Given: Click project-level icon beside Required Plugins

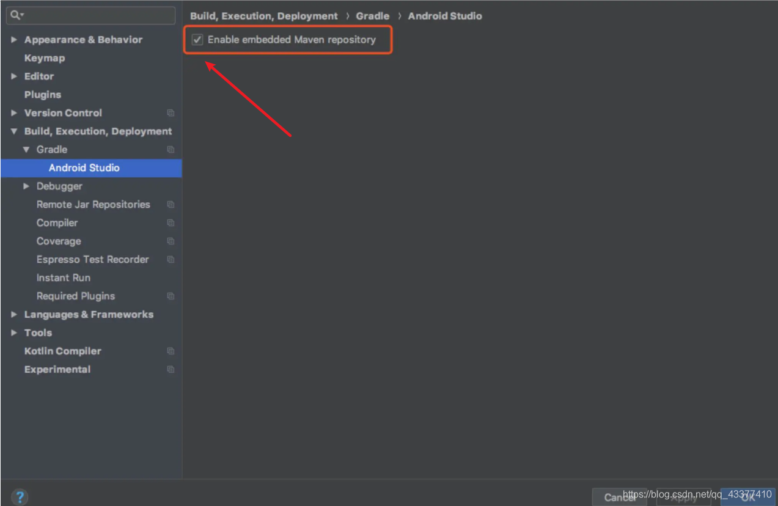Looking at the screenshot, I should 171,296.
